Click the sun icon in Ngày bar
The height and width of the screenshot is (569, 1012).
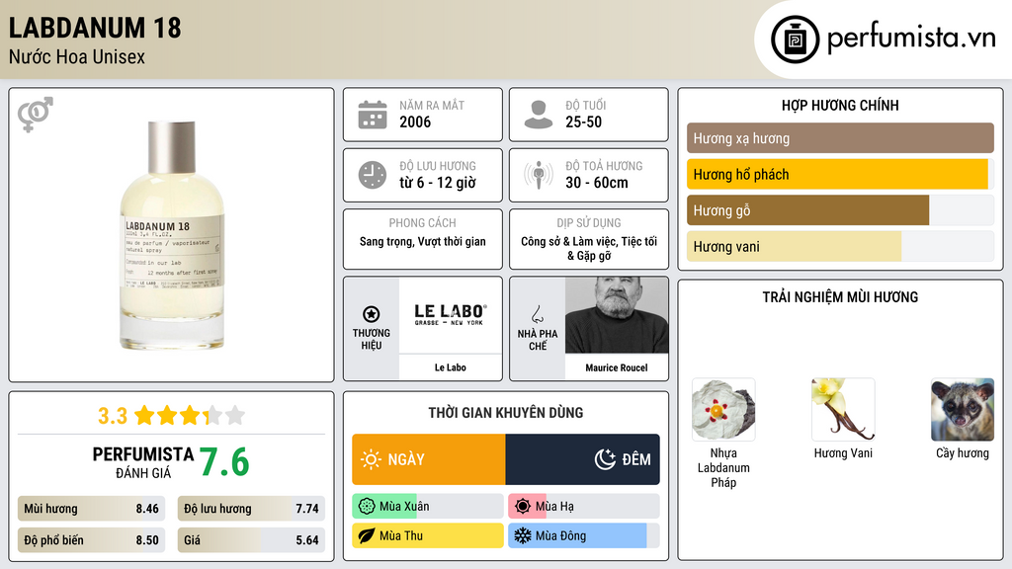pos(371,459)
